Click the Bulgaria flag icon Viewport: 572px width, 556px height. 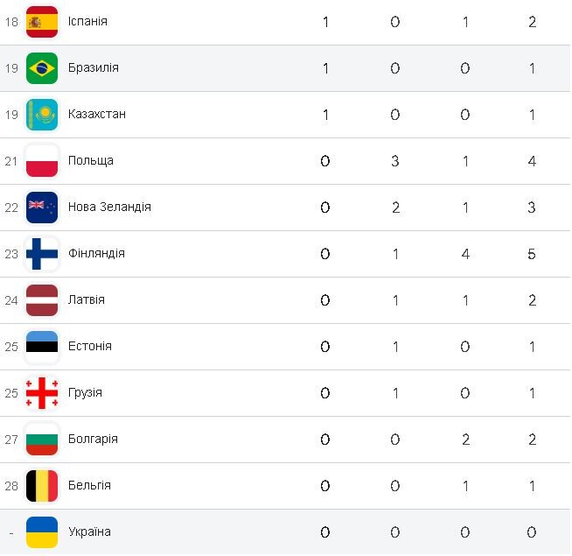[42, 440]
